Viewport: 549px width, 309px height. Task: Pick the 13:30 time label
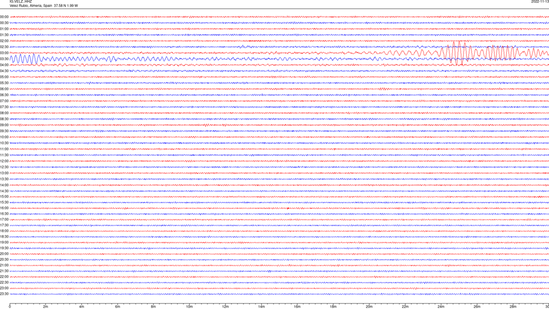pos(4,179)
